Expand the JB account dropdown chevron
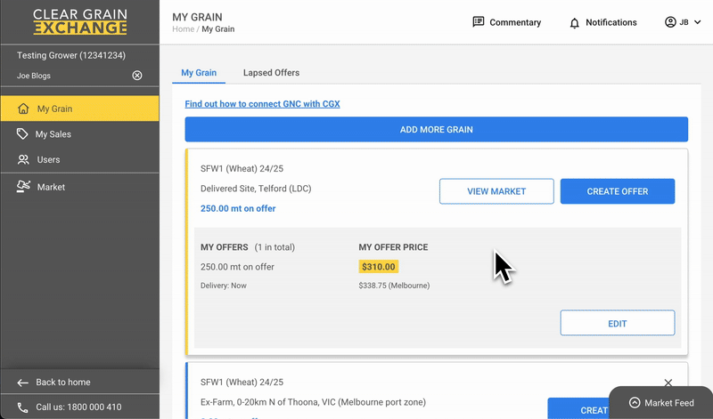This screenshot has height=419, width=713. pyautogui.click(x=697, y=22)
